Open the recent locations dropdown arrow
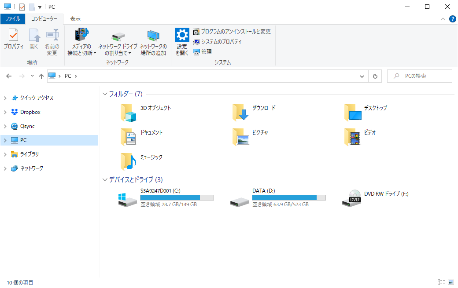458x288 pixels. pos(32,76)
